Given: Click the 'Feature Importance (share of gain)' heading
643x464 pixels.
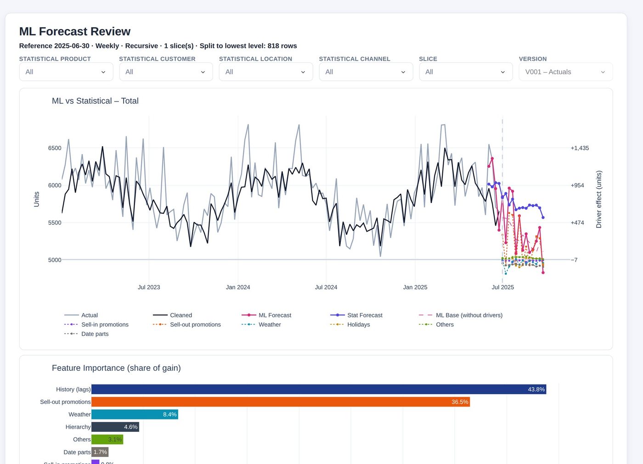Looking at the screenshot, I should pyautogui.click(x=116, y=368).
